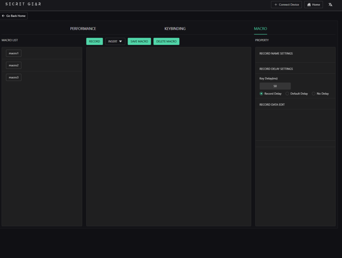This screenshot has width=342, height=258.
Task: Click the Save Macro button
Action: coord(139,41)
